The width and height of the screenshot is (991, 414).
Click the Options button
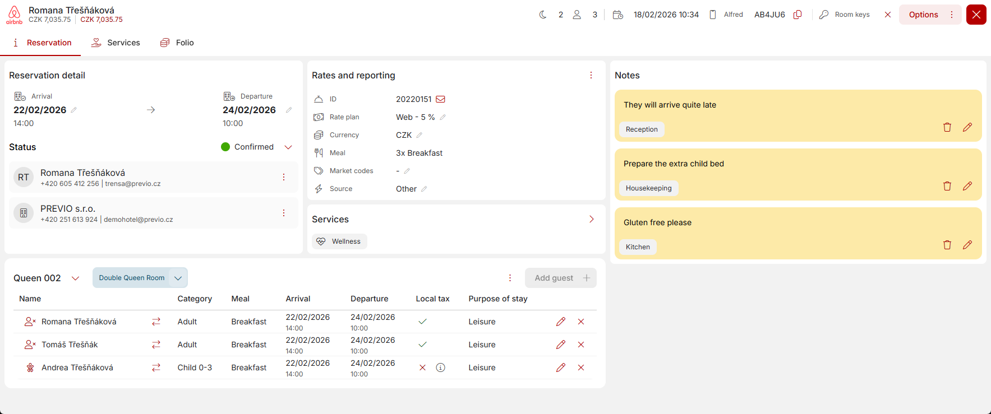923,15
